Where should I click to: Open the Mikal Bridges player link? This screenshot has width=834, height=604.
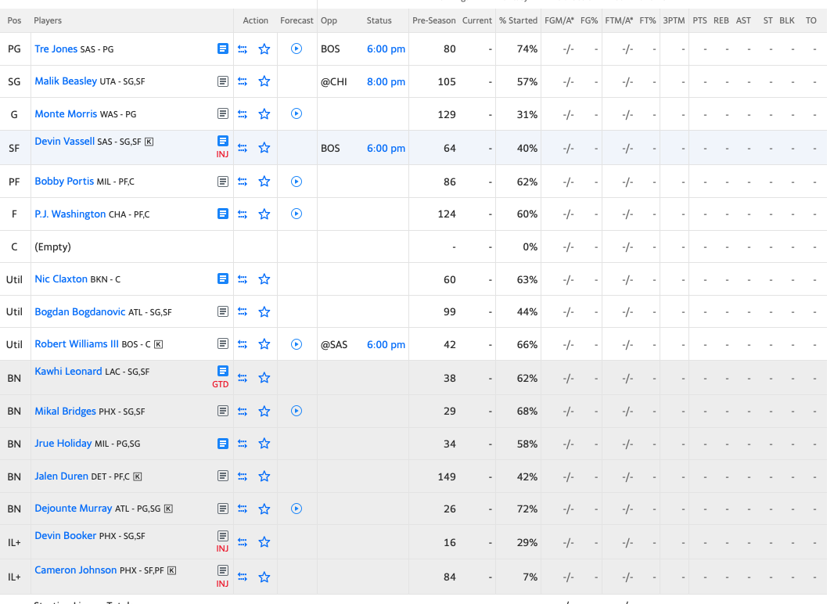(x=65, y=411)
